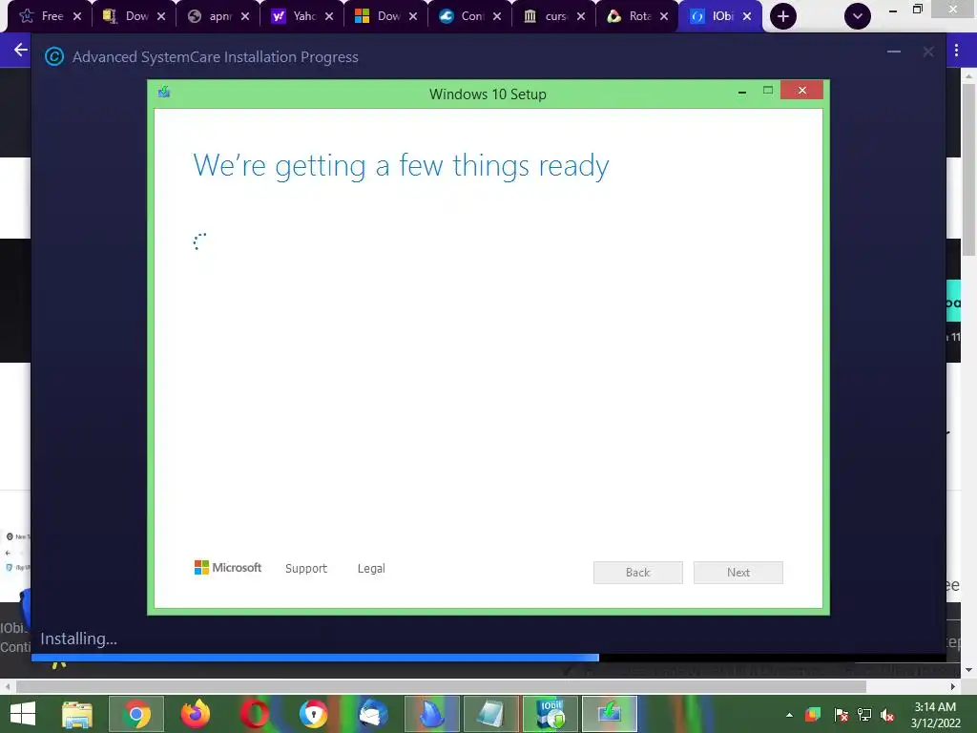Open the browser three-dot menu
This screenshot has height=733, width=977.
point(956,50)
